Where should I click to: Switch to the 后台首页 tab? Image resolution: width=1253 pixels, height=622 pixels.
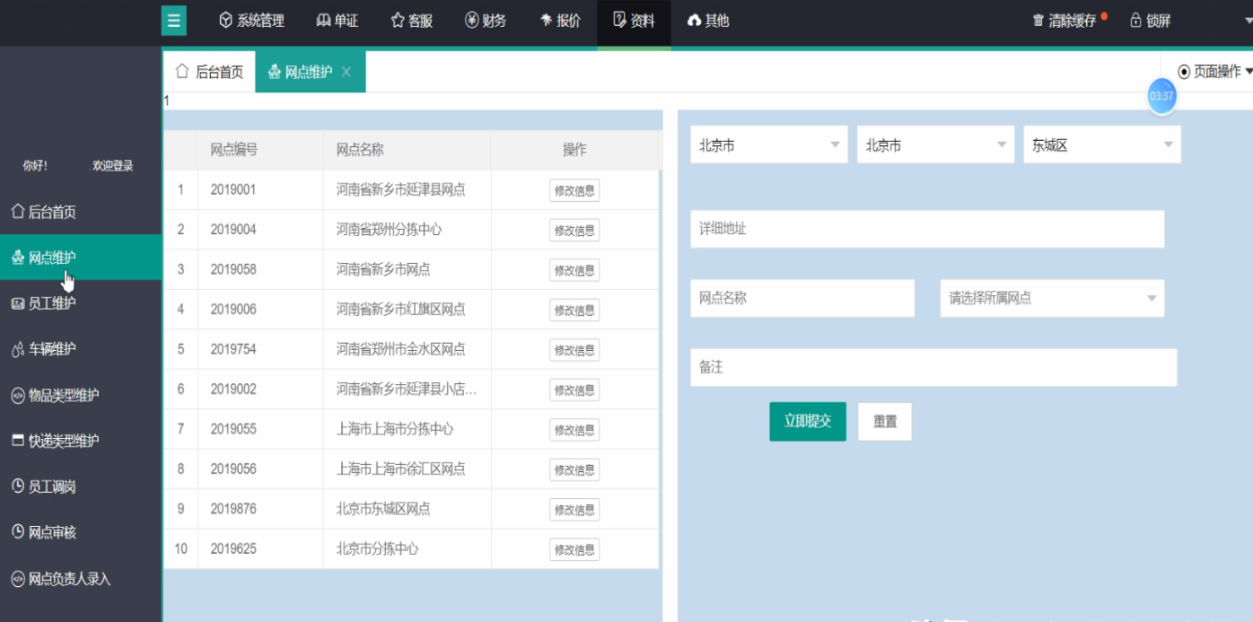click(x=209, y=72)
